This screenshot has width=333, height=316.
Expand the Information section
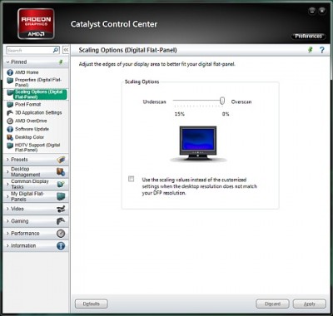[x=7, y=246]
